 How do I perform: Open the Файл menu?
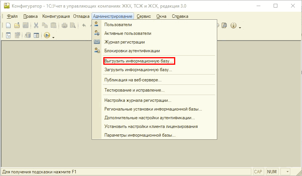click(x=12, y=16)
